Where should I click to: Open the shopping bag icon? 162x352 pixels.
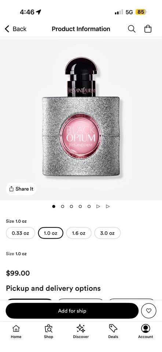pos(148,29)
